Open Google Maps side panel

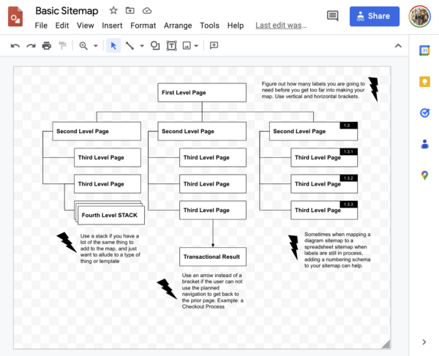424,175
